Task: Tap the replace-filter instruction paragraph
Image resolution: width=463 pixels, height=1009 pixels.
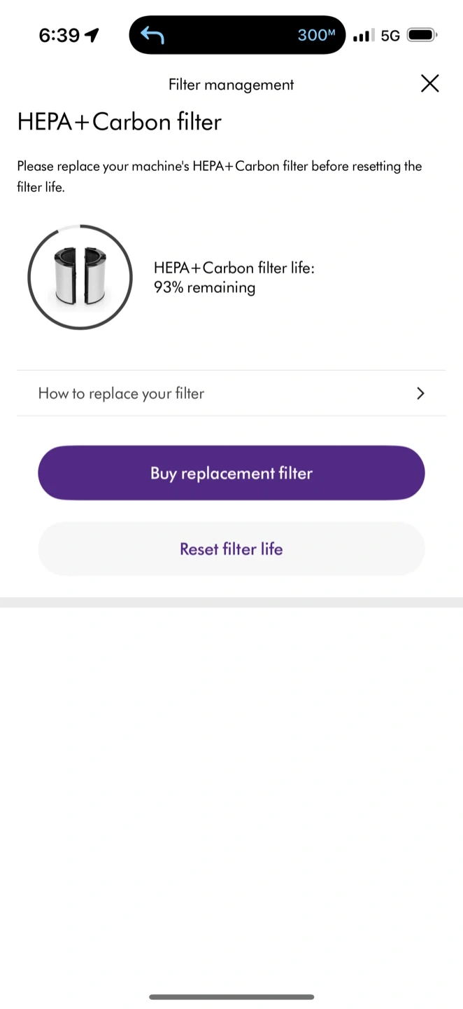Action: [219, 176]
